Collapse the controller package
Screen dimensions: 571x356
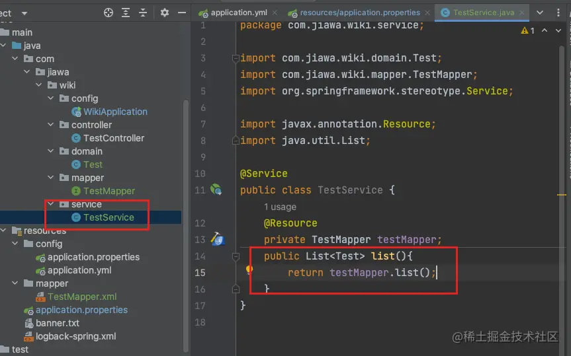click(x=51, y=125)
